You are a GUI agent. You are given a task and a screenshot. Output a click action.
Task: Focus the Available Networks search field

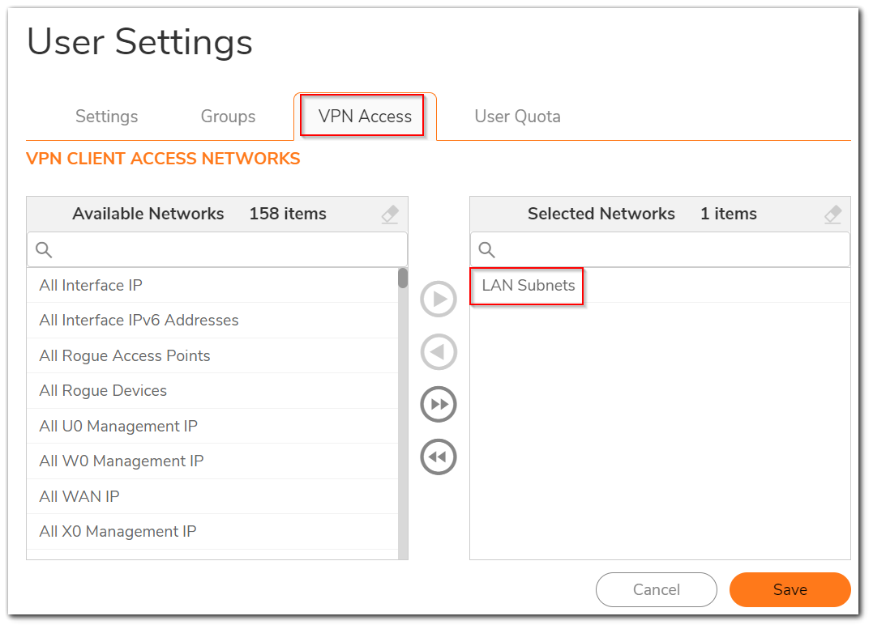227,250
